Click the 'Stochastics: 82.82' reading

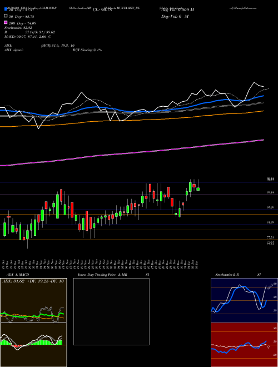[x=18, y=28]
